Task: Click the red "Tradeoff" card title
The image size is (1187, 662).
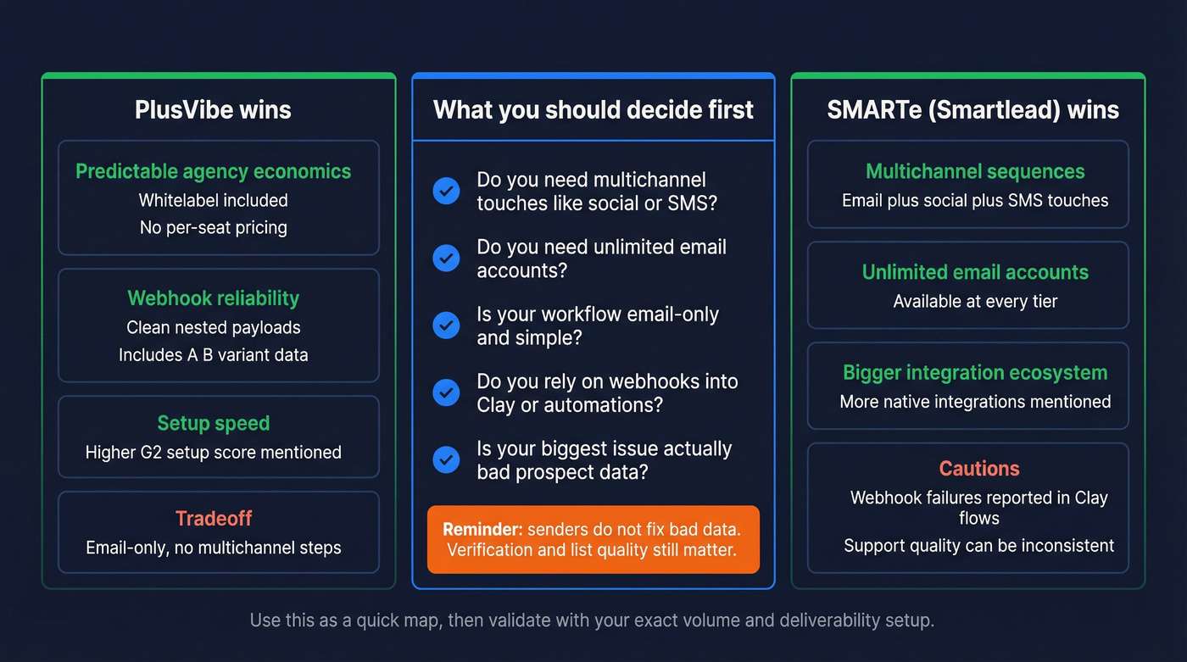Action: tap(214, 518)
